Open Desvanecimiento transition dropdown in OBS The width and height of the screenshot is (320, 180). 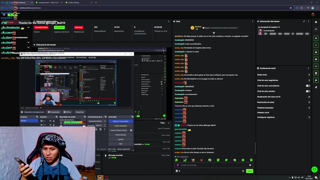click(x=97, y=121)
